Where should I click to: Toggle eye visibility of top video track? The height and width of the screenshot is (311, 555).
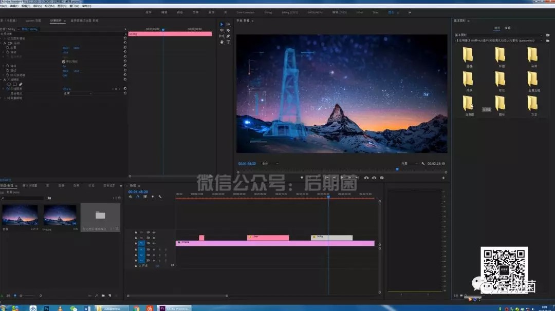pyautogui.click(x=154, y=232)
